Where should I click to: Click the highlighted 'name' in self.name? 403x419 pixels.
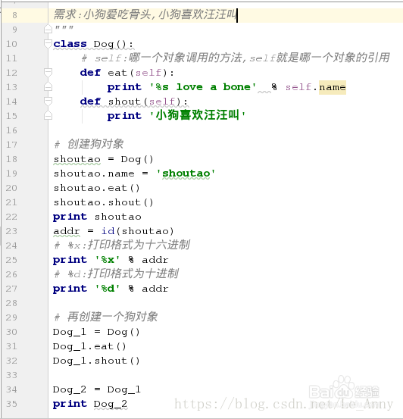(333, 87)
